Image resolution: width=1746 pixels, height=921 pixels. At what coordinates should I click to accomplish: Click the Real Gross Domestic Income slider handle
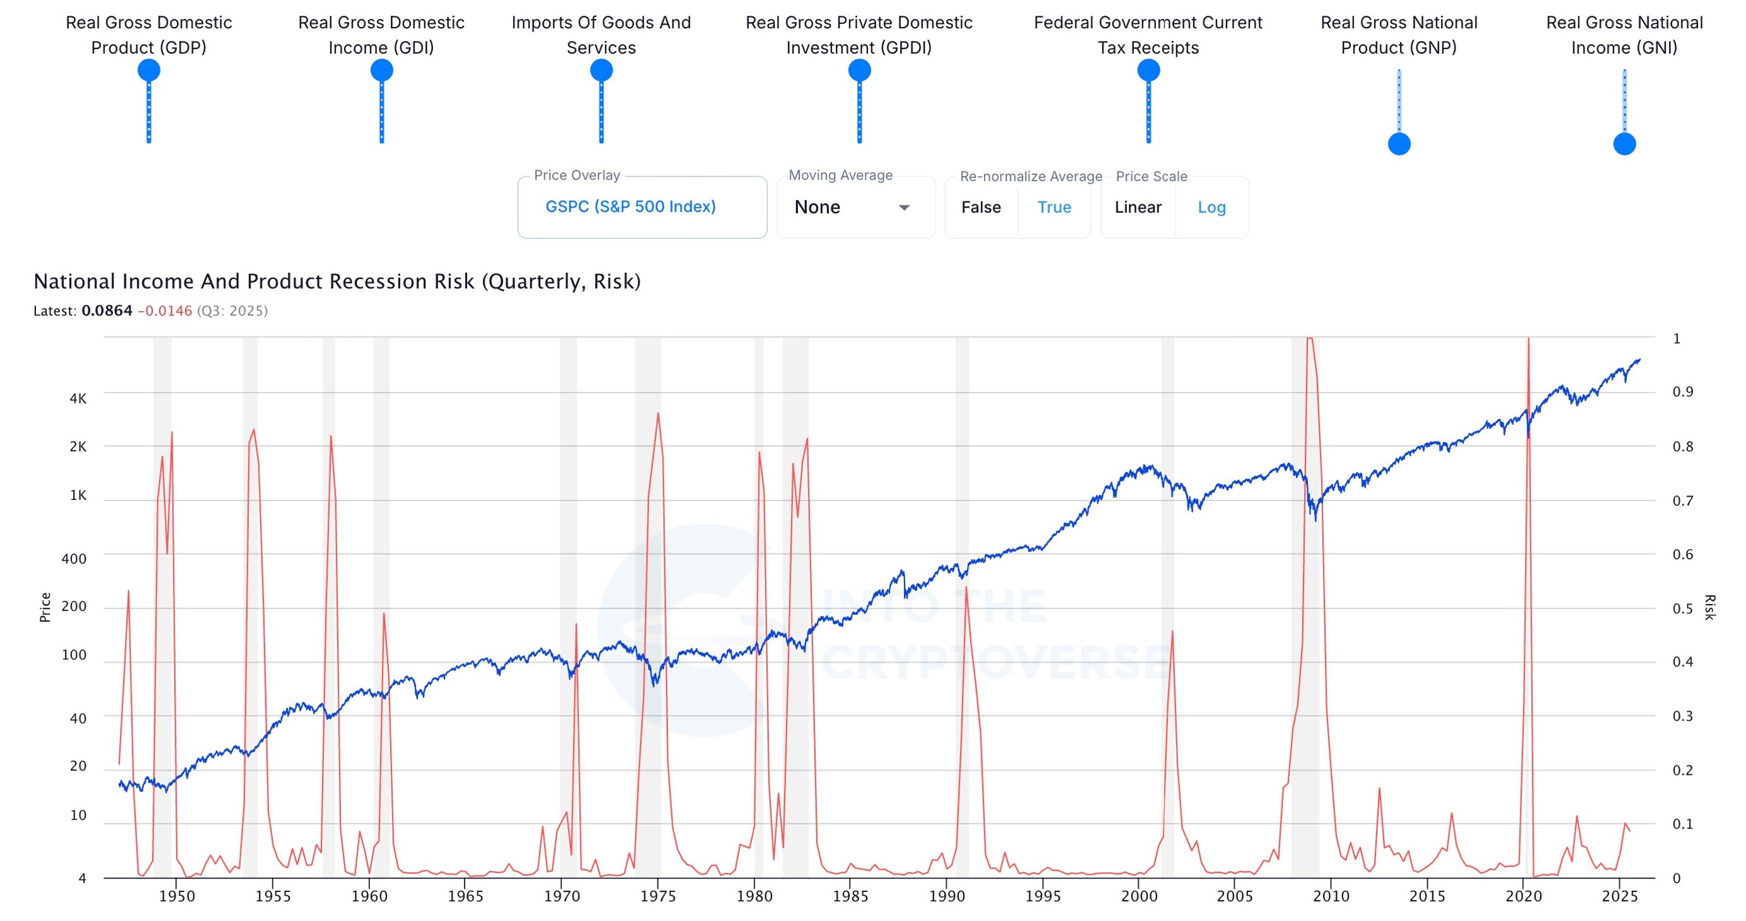pyautogui.click(x=381, y=70)
